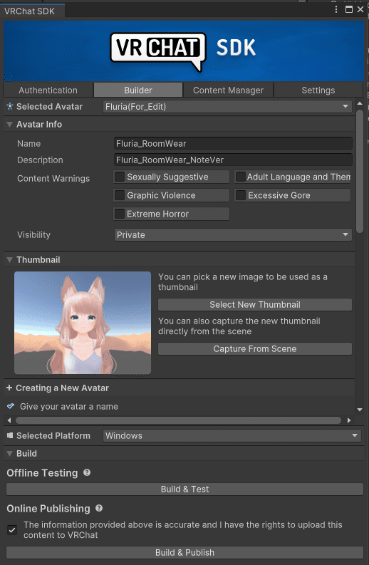Click the avatar icon beside Selected Avatar
The height and width of the screenshot is (565, 369).
[x=10, y=106]
